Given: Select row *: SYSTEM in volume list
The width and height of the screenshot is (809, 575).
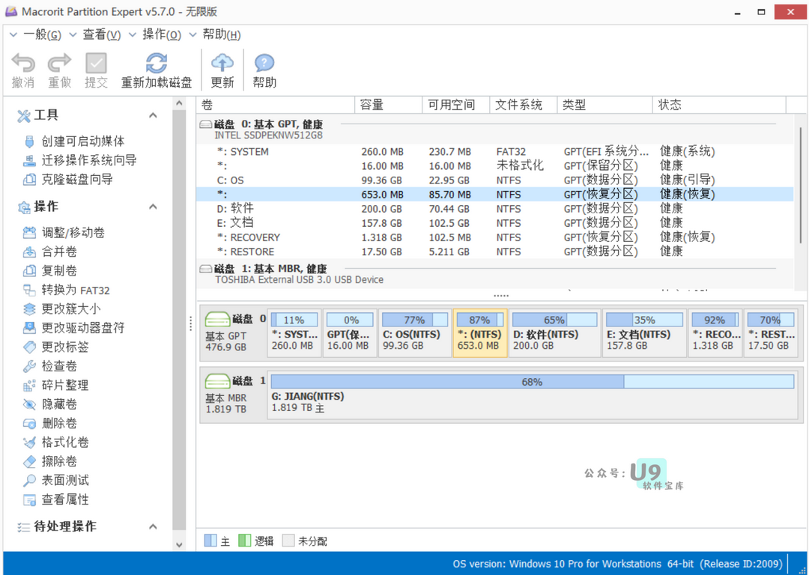Looking at the screenshot, I should pos(495,152).
